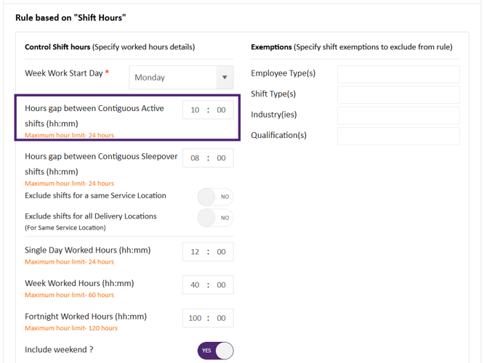This screenshot has height=363, width=487.
Task: Select the Qualification(s) exemption field
Action: coord(398,136)
